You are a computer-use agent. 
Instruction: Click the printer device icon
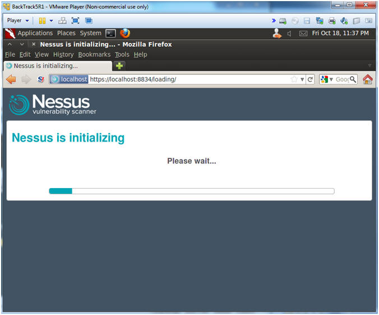point(332,21)
